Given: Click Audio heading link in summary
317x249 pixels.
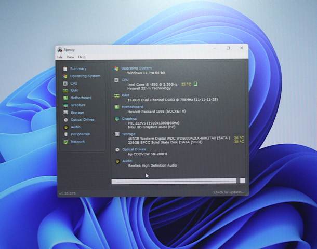Looking at the screenshot, I should point(127,161).
